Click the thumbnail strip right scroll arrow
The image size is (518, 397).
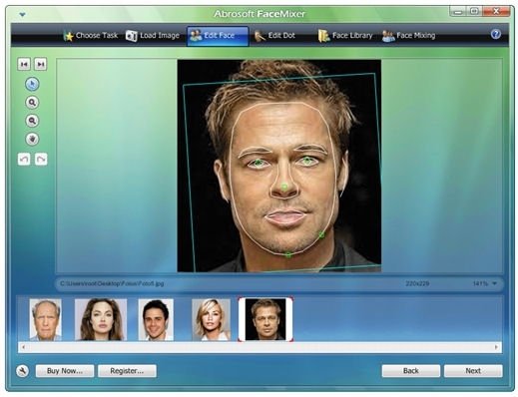click(496, 347)
